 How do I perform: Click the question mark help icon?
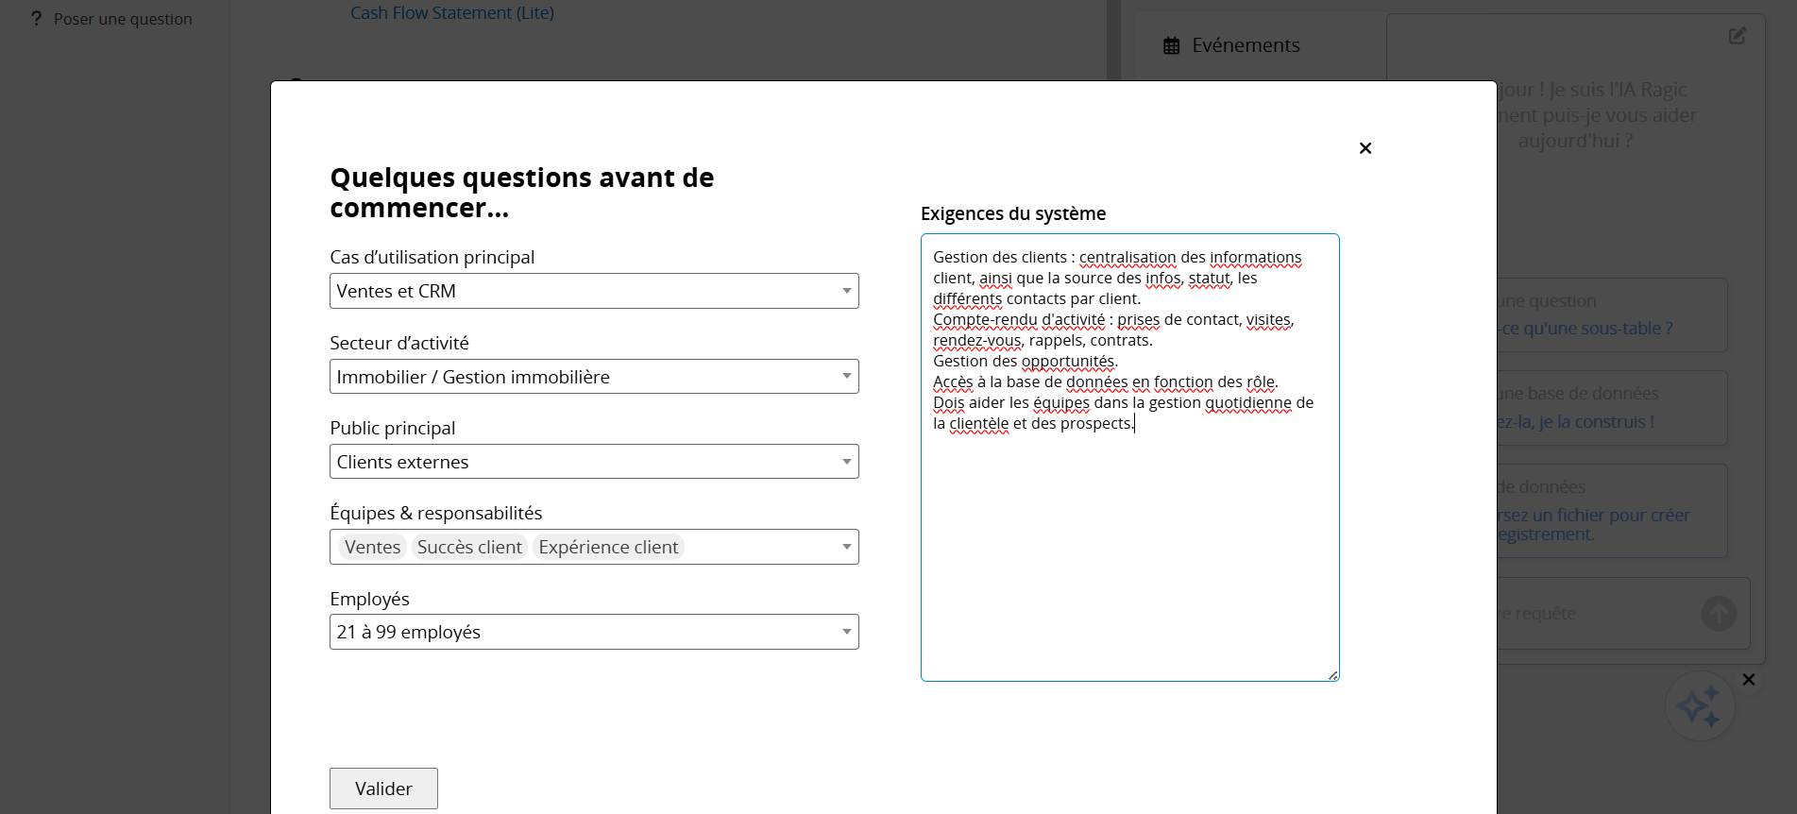click(x=36, y=19)
